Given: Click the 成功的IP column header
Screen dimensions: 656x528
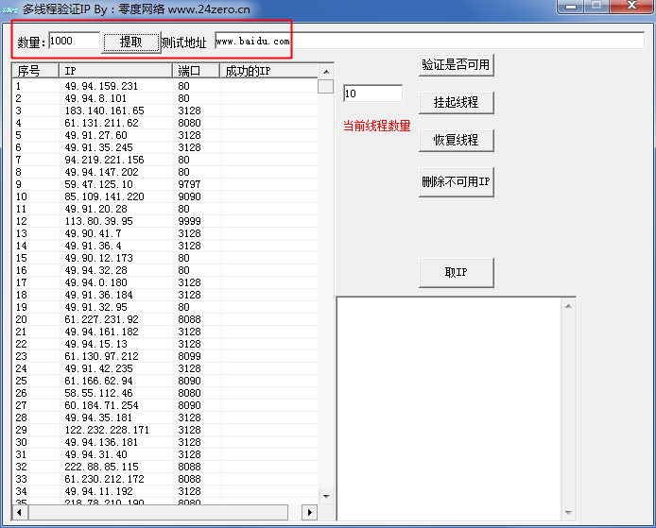Looking at the screenshot, I should point(268,71).
